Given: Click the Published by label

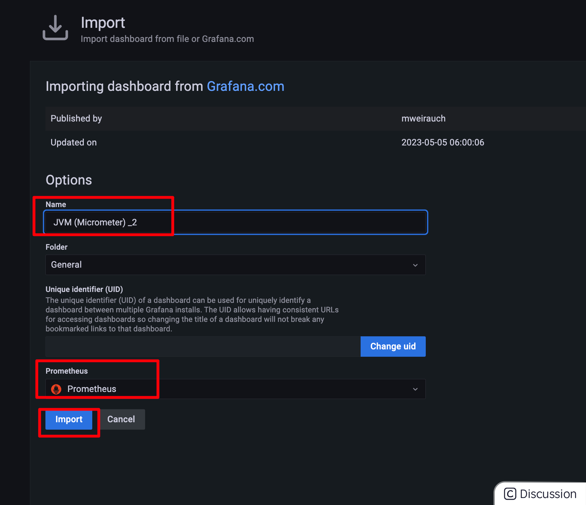Looking at the screenshot, I should (76, 119).
